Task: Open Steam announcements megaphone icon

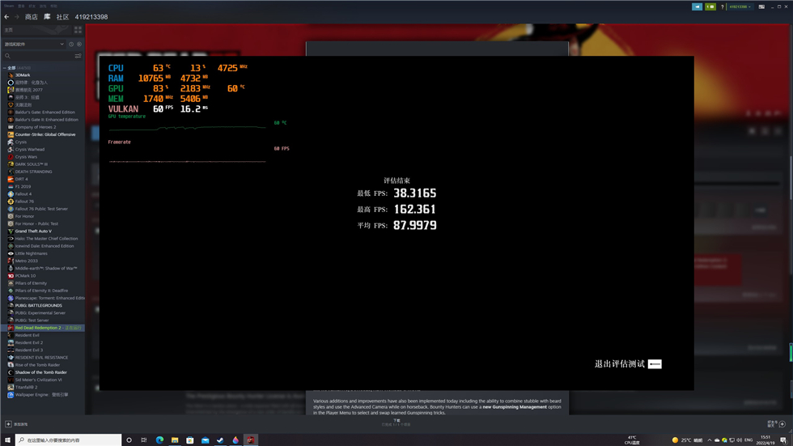Action: [697, 6]
